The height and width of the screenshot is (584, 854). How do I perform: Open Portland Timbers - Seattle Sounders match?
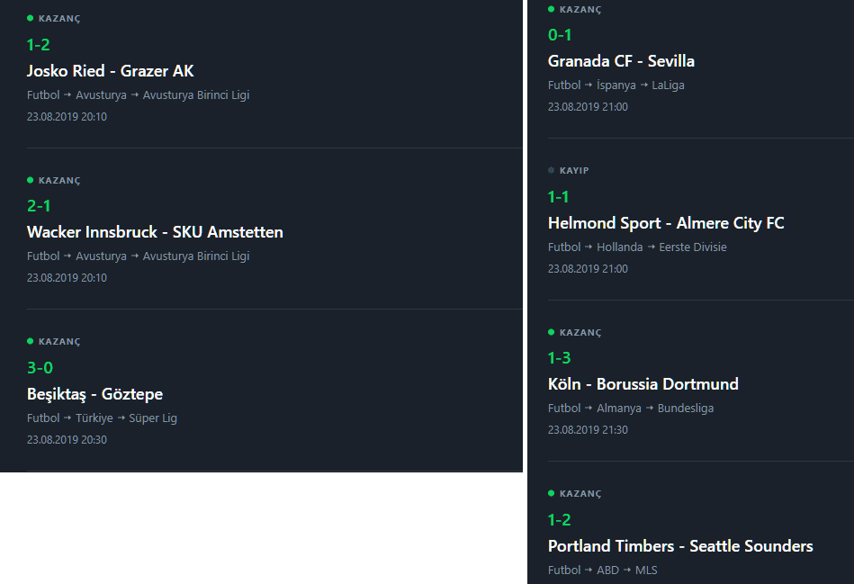coord(680,546)
